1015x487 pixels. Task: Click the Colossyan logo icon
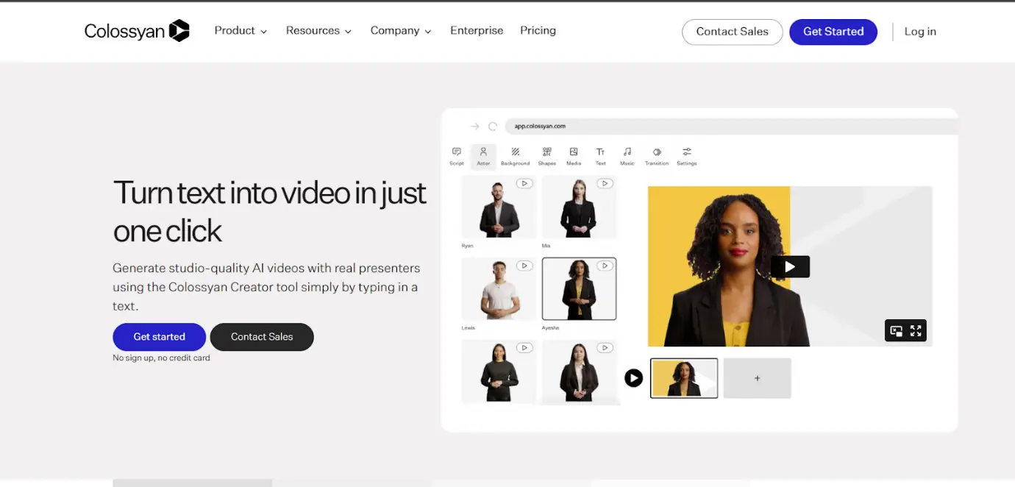point(179,30)
